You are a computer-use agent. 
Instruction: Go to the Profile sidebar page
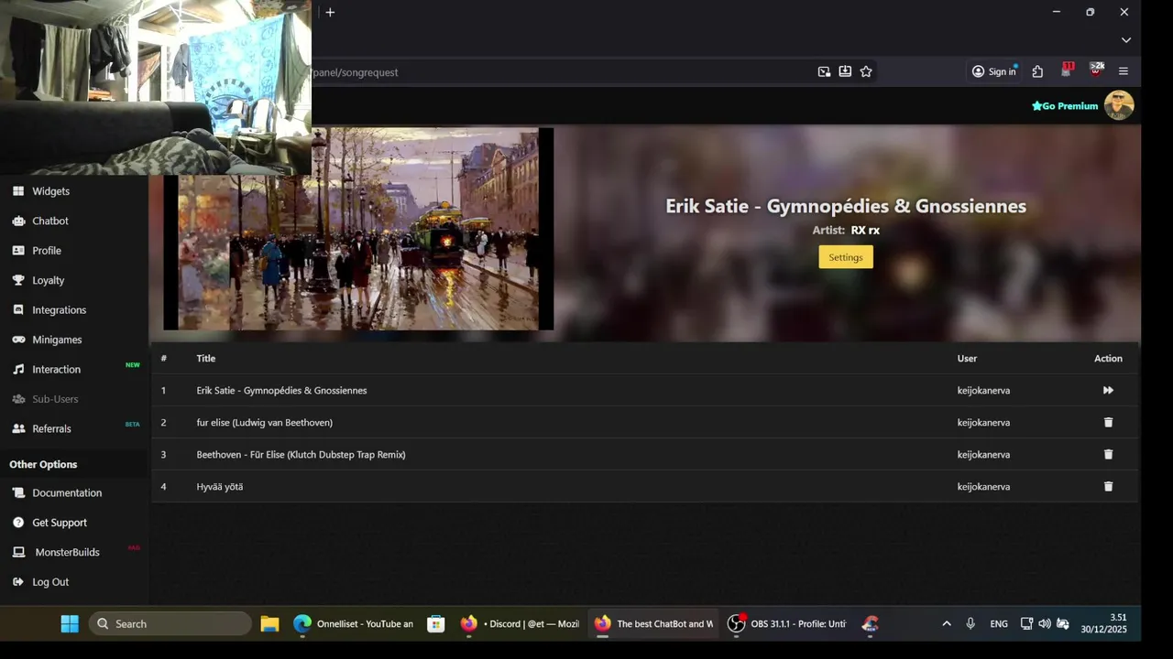[x=47, y=251]
